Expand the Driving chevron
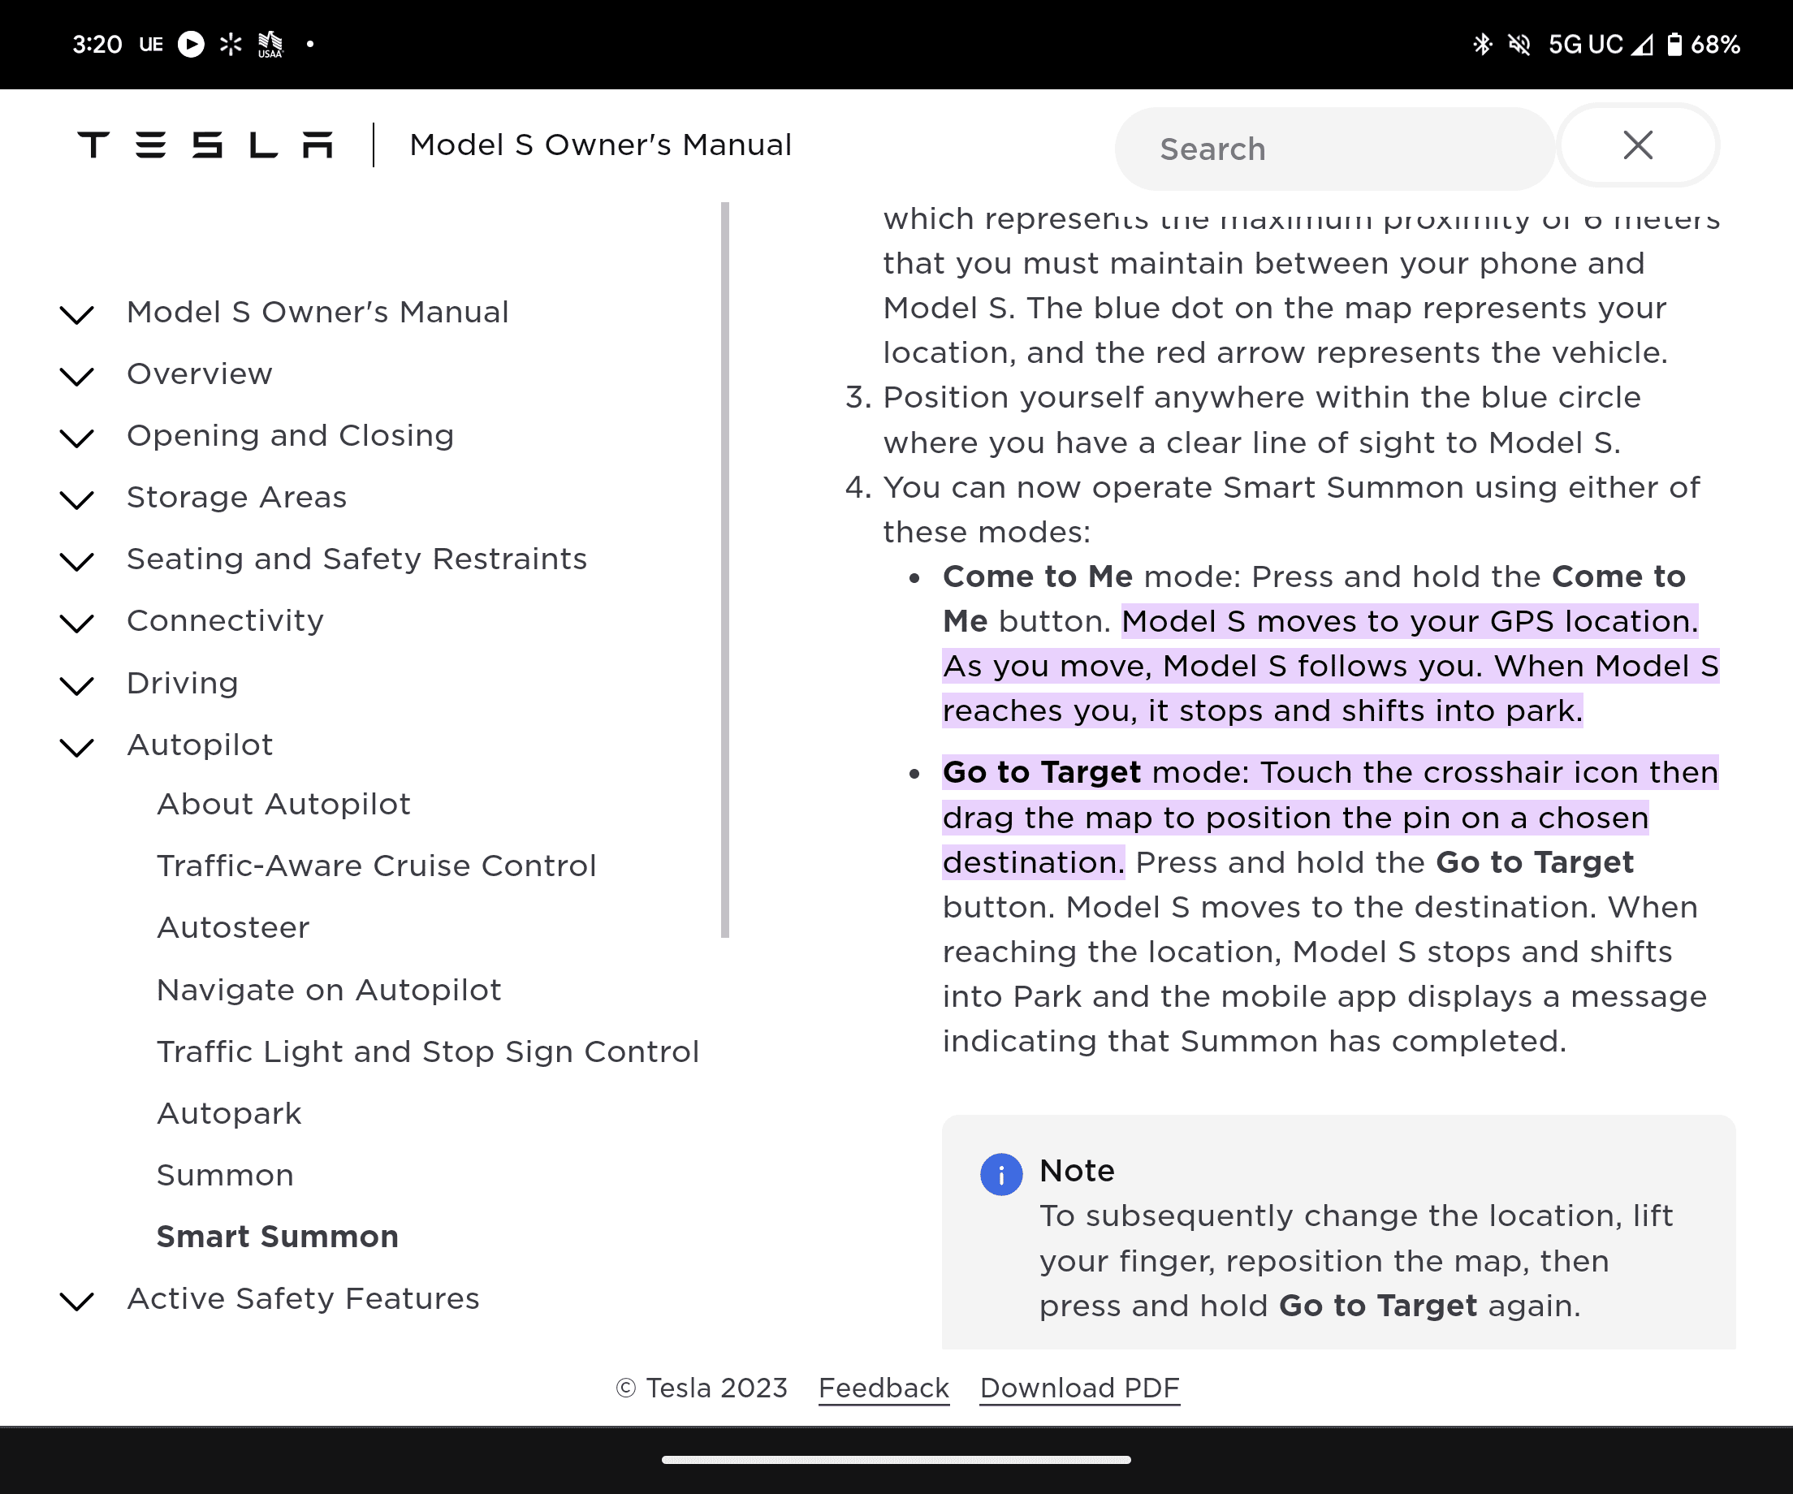Image resolution: width=1793 pixels, height=1494 pixels. click(x=77, y=684)
